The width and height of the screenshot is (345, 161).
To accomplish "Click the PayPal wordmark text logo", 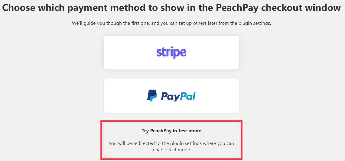I will tap(178, 96).
